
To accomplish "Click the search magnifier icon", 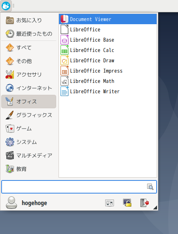I will 150,187.
